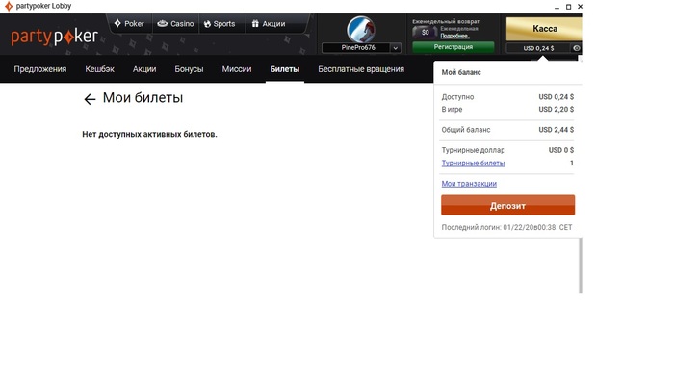Click the Доступно value USD 0,24 $
Screen dimensions: 674x379
(x=557, y=97)
